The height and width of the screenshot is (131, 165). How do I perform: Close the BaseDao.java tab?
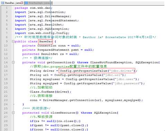(22, 3)
